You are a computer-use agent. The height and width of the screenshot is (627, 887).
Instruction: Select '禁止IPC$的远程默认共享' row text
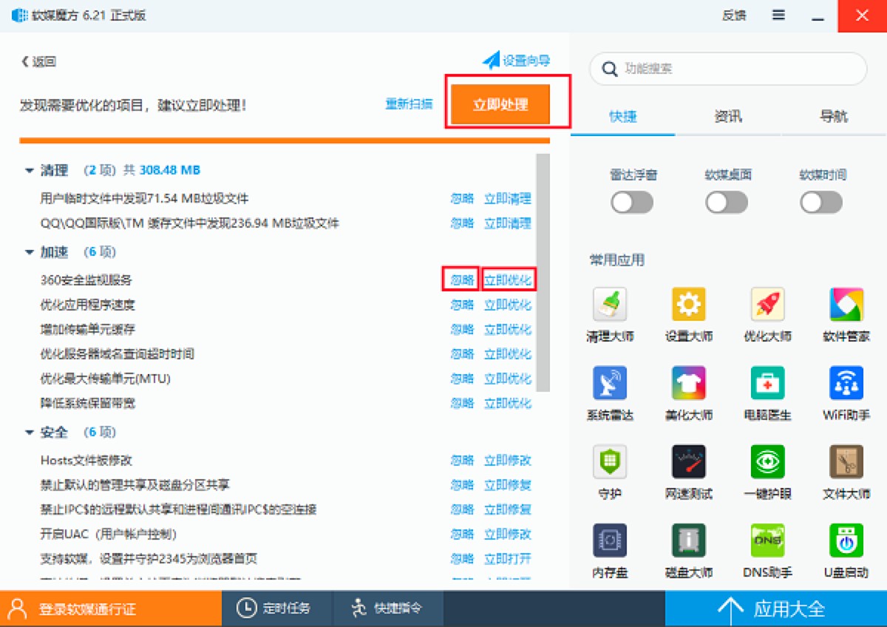[178, 509]
